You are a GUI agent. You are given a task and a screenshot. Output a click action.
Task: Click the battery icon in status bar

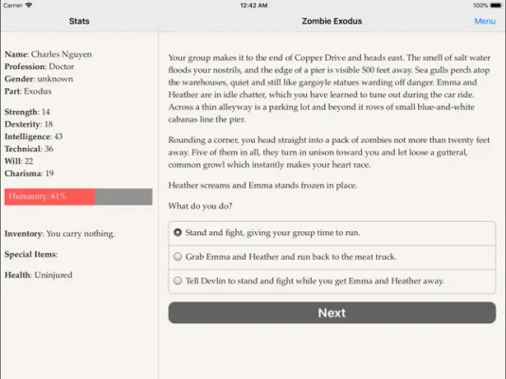click(496, 5)
